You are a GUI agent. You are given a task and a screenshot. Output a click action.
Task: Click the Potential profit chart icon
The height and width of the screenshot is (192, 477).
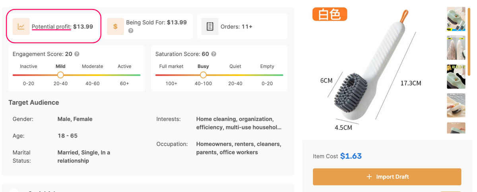coord(21,27)
